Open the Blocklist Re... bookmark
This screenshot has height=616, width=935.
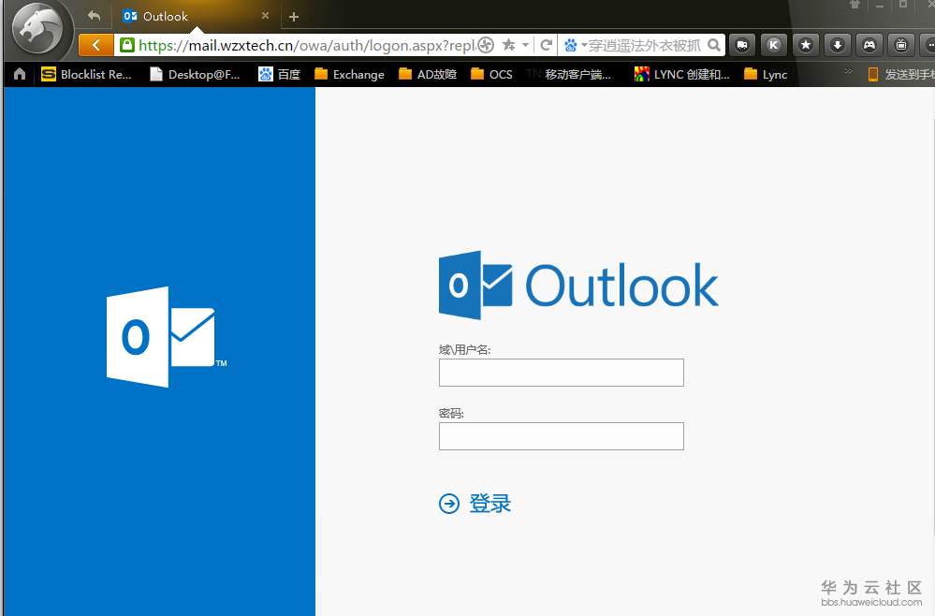point(86,74)
